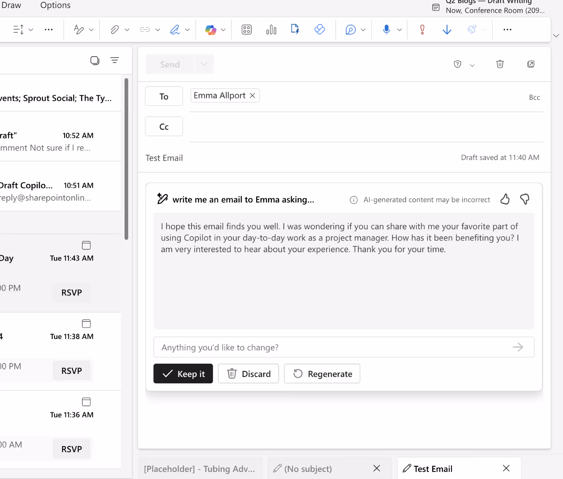This screenshot has height=479, width=563.
Task: Expand the sensitivity dropdown arrow
Action: coord(472,65)
